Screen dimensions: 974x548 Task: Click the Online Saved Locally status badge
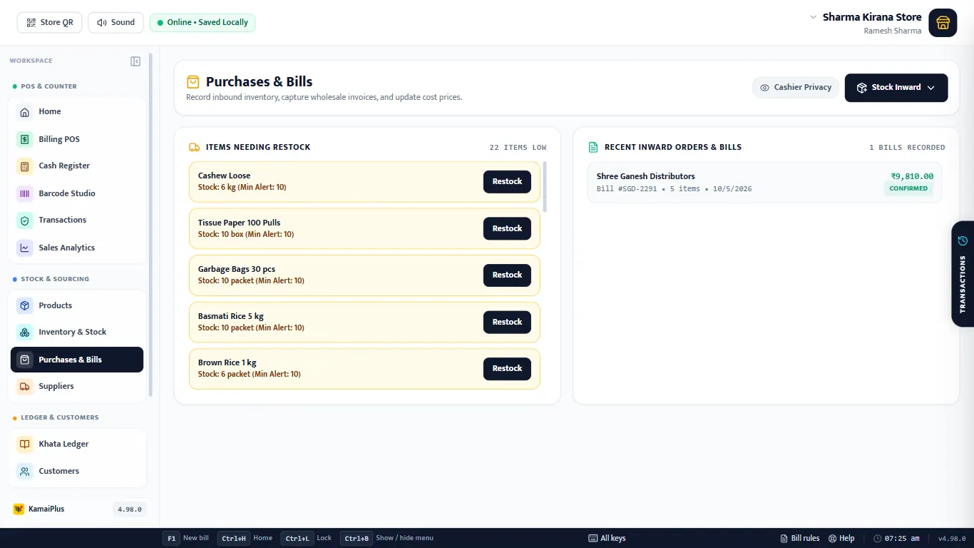point(203,22)
